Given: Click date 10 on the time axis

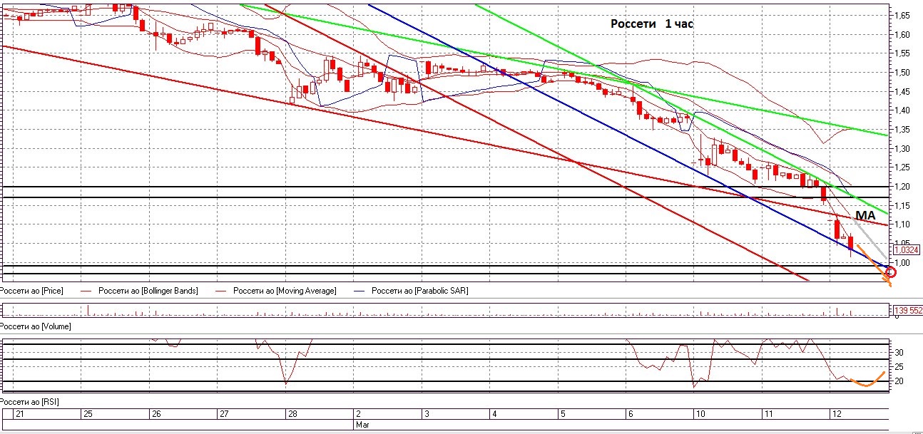Looking at the screenshot, I should (700, 414).
